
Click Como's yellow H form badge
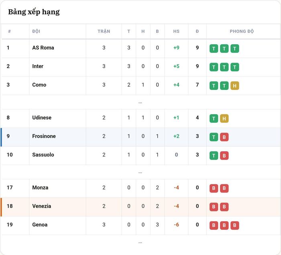(x=234, y=86)
